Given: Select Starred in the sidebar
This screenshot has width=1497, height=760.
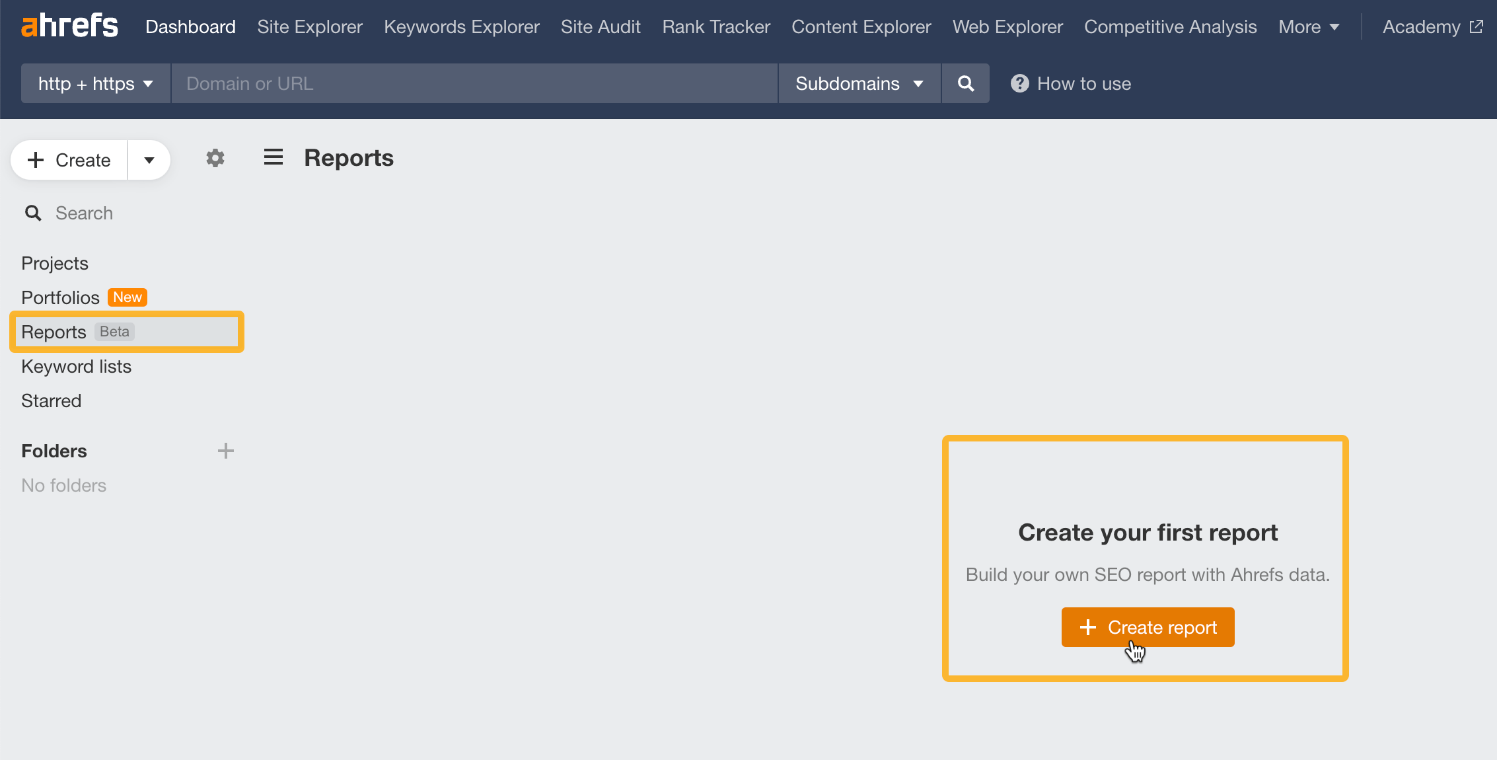Looking at the screenshot, I should click(51, 400).
